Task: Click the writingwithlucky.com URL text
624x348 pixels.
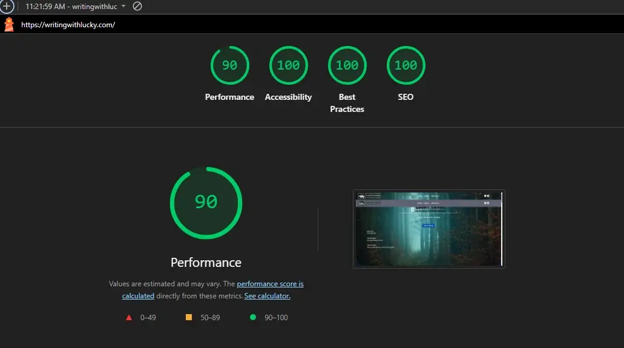Action: click(x=68, y=25)
